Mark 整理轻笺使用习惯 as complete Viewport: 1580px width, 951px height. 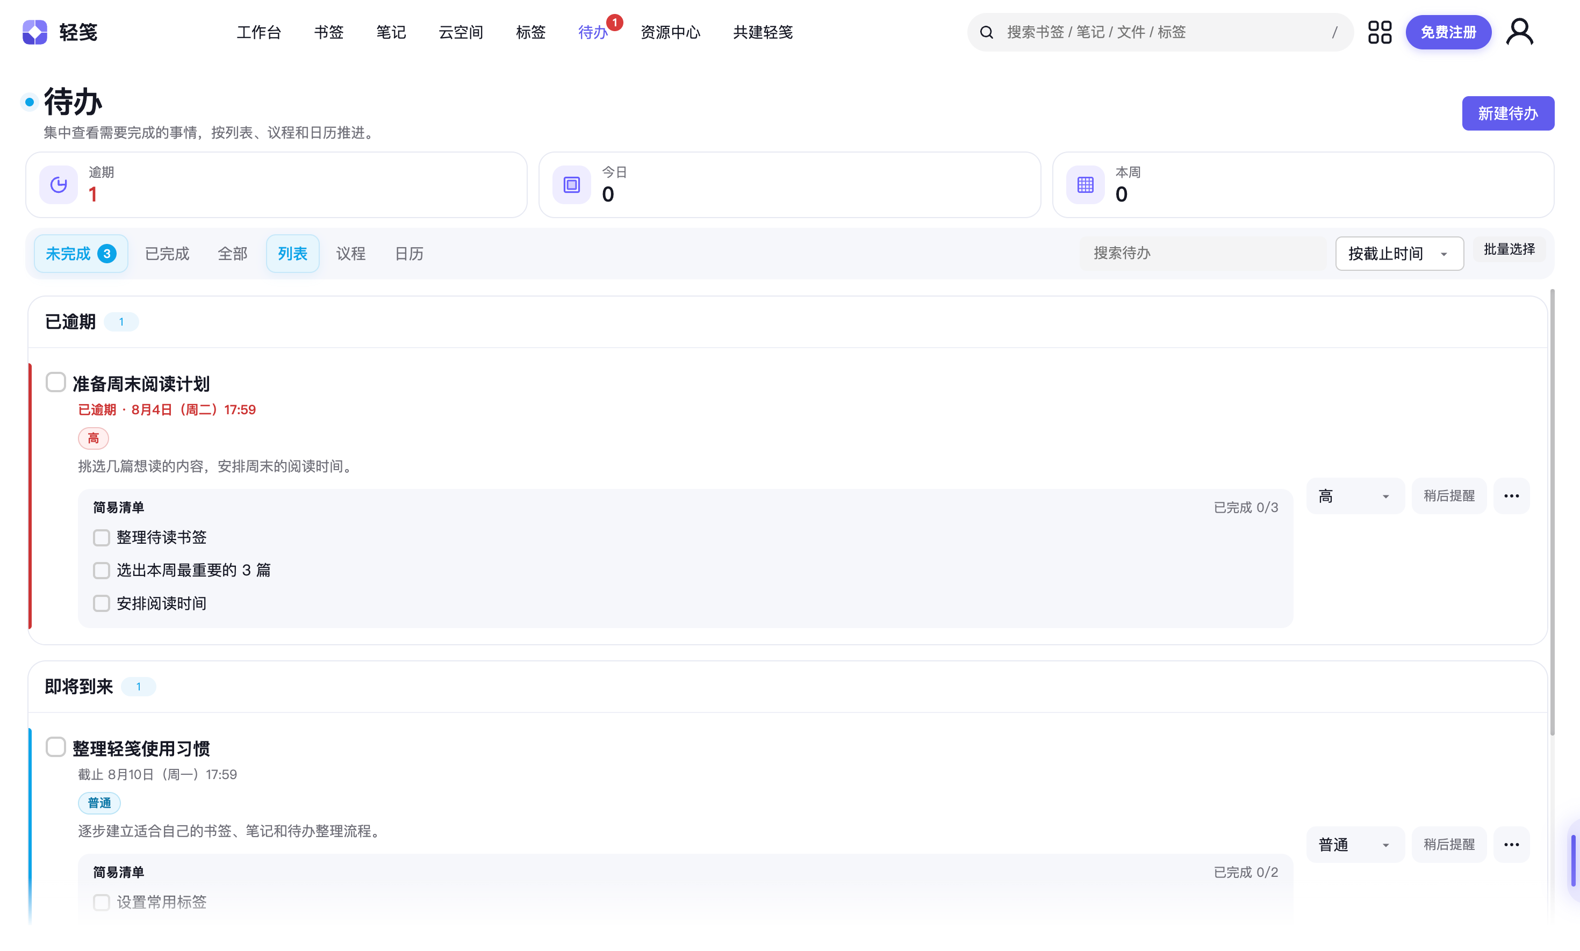(x=56, y=747)
